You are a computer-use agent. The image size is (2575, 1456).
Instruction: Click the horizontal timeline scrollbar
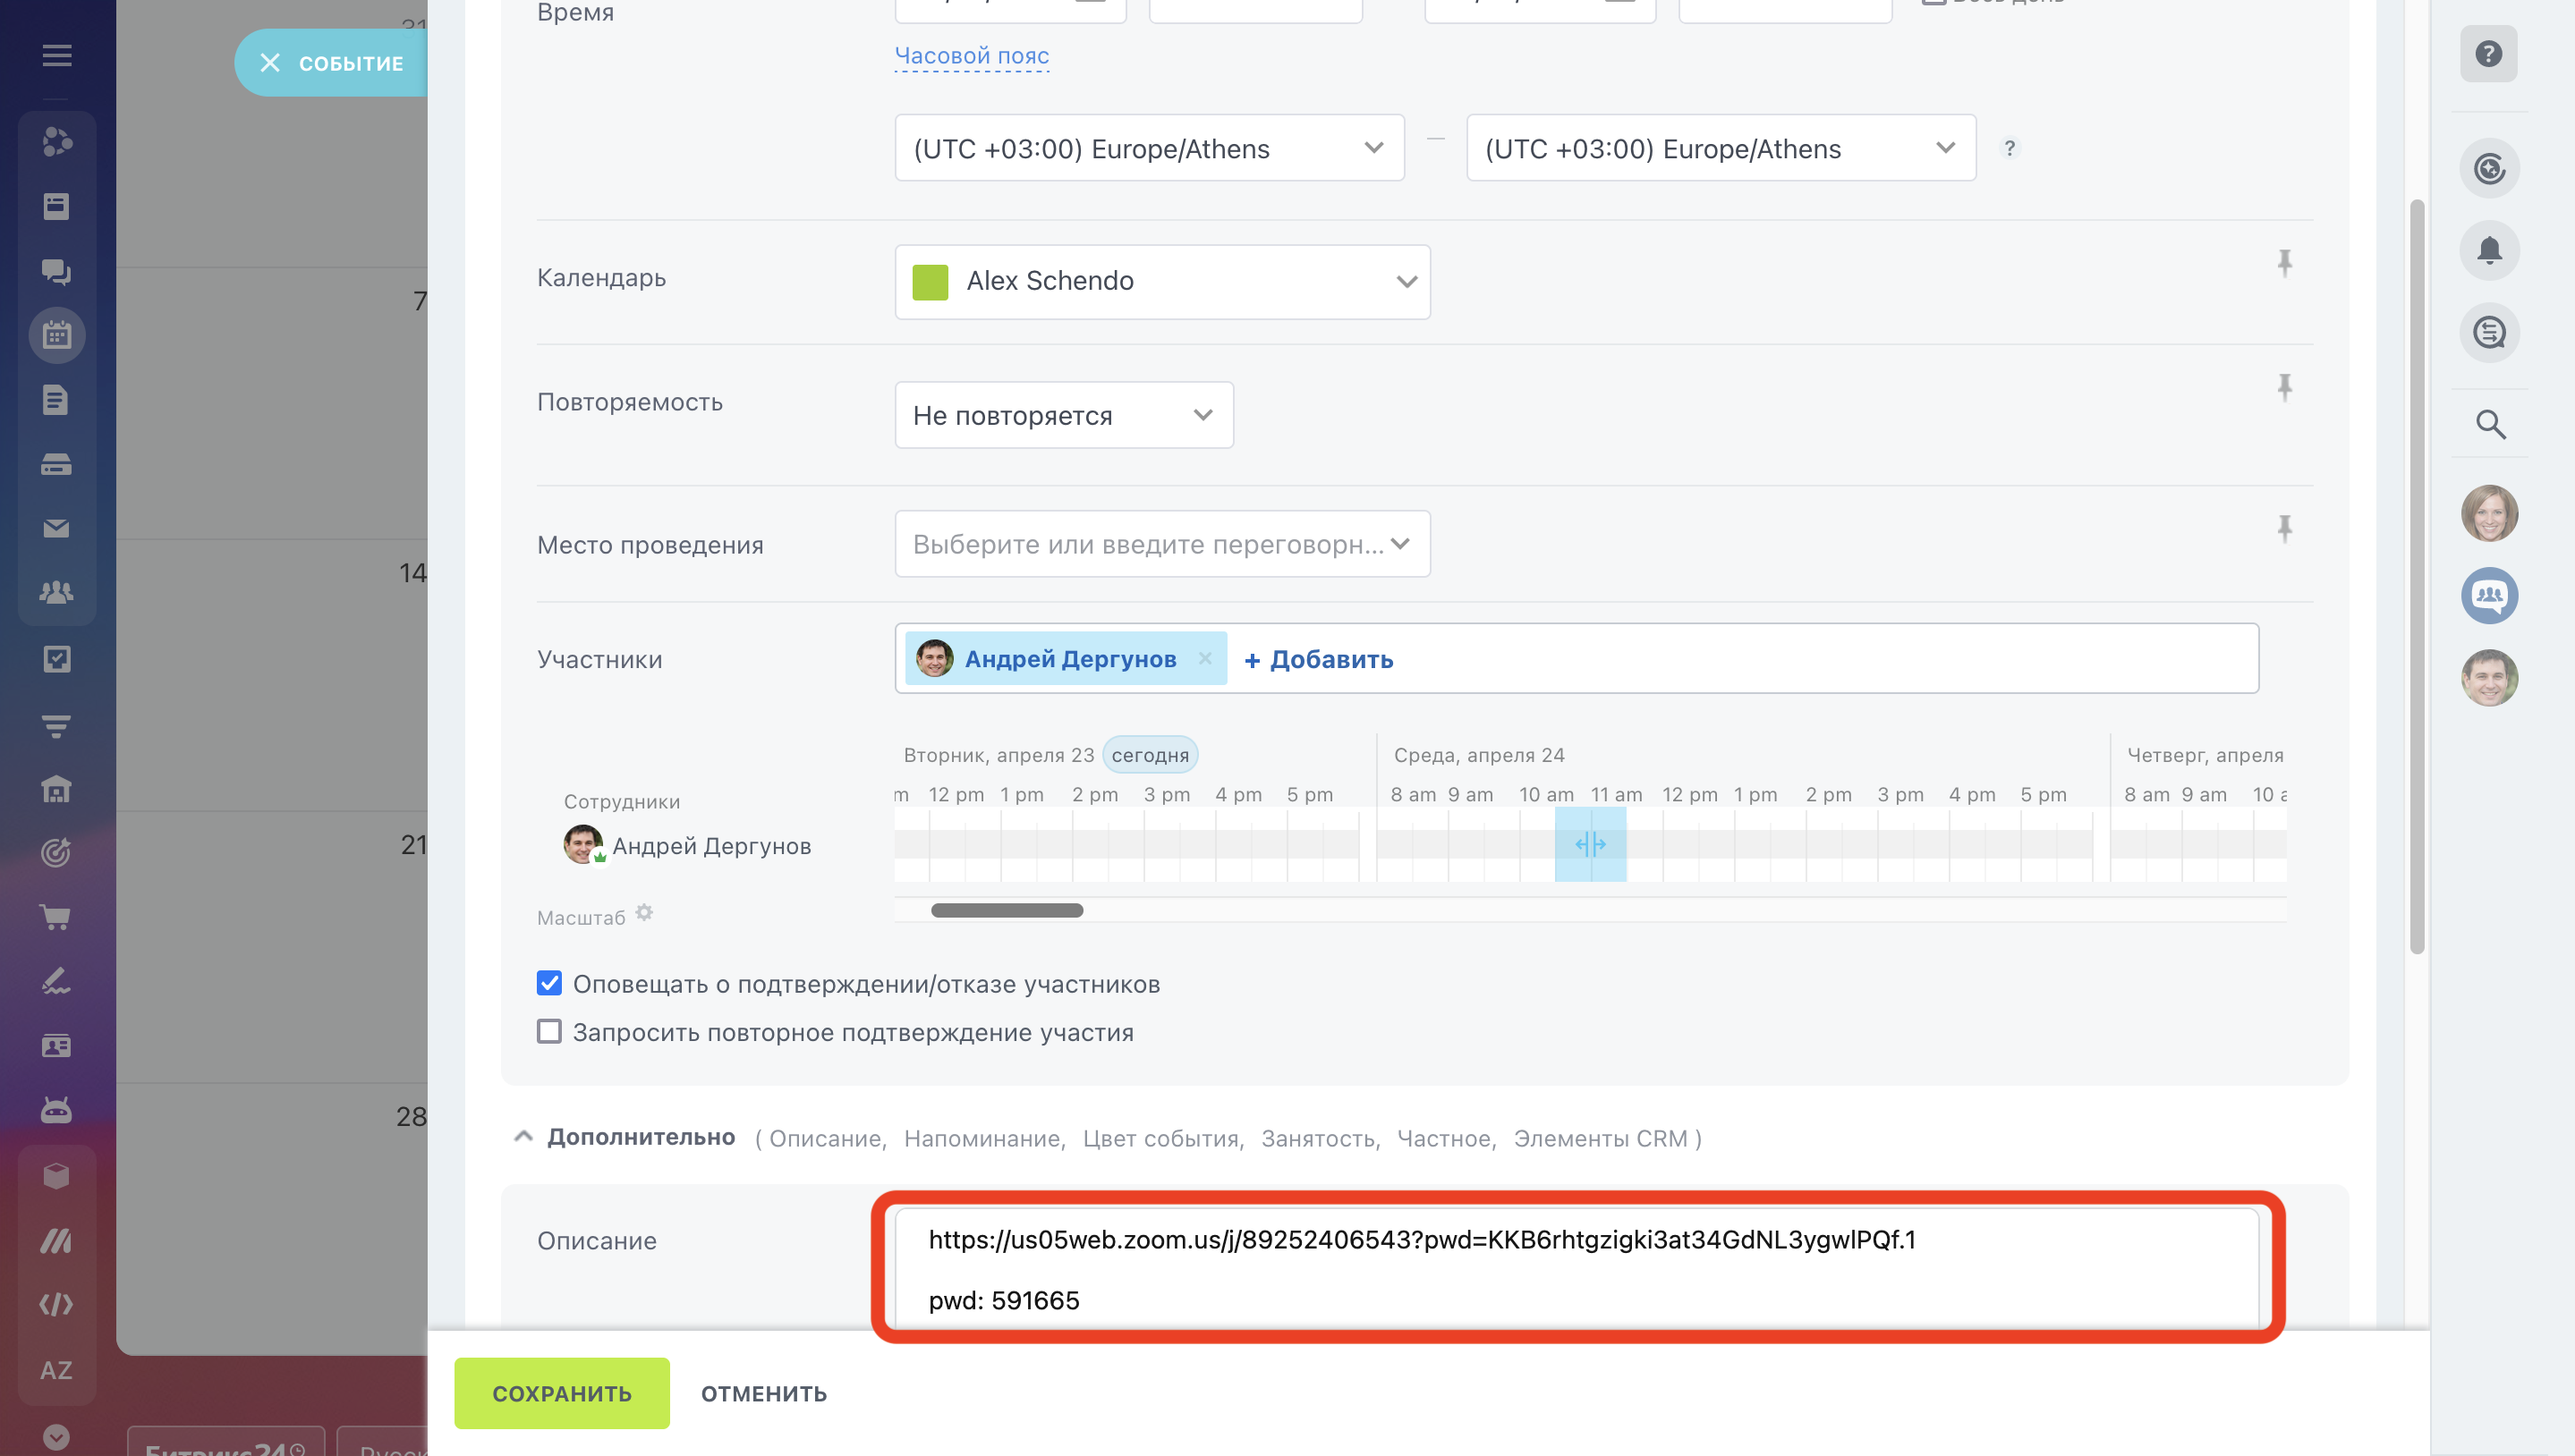pyautogui.click(x=1007, y=910)
